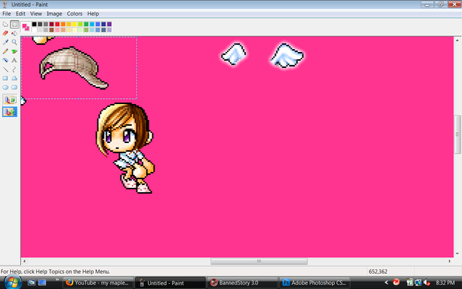
Task: Click the vertical scrollbar up arrow
Action: click(457, 40)
